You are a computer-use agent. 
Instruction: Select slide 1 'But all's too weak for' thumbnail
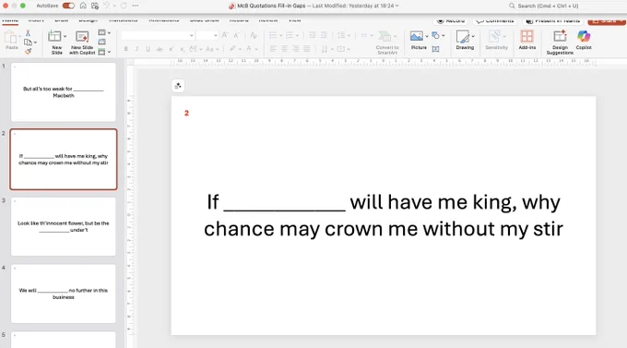[x=64, y=91]
